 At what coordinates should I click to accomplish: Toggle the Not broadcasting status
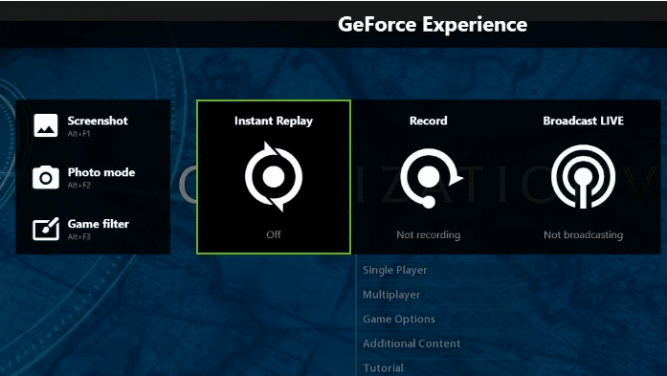(x=583, y=234)
